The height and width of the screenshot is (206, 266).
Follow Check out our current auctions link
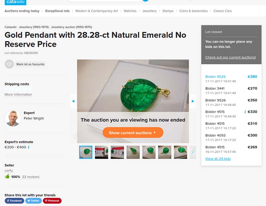click(x=230, y=57)
